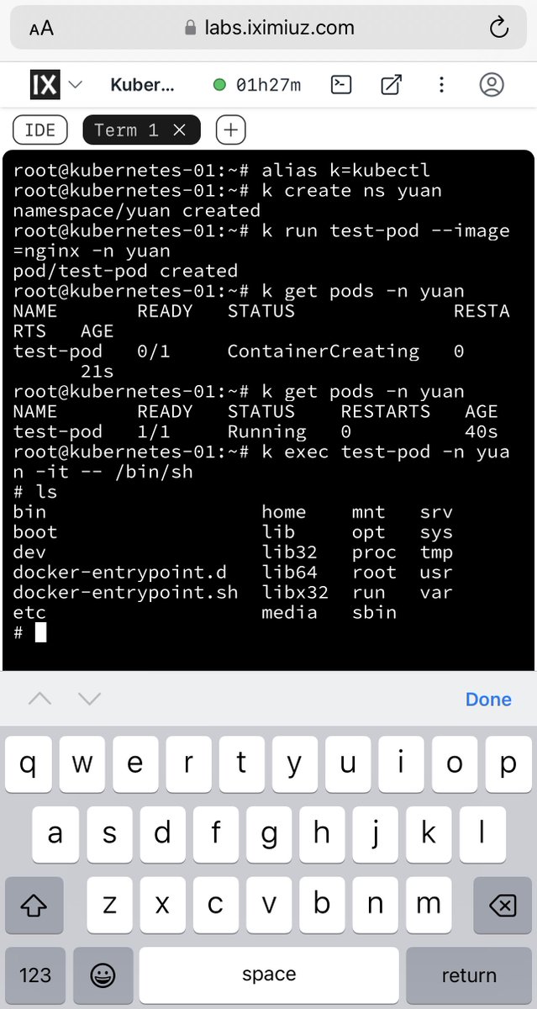
Task: Open Safari text size menu (AA)
Action: coord(40,29)
